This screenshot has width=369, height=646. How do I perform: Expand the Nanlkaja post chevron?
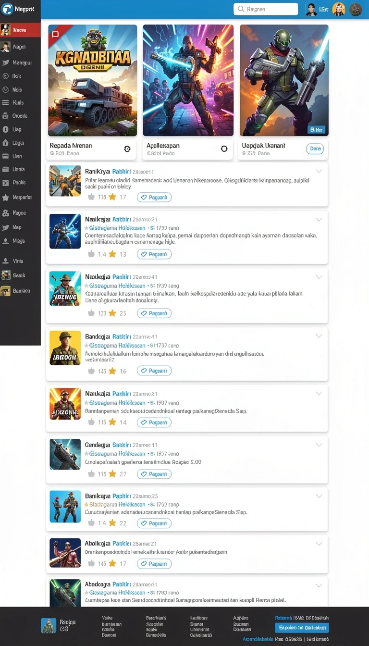click(319, 393)
